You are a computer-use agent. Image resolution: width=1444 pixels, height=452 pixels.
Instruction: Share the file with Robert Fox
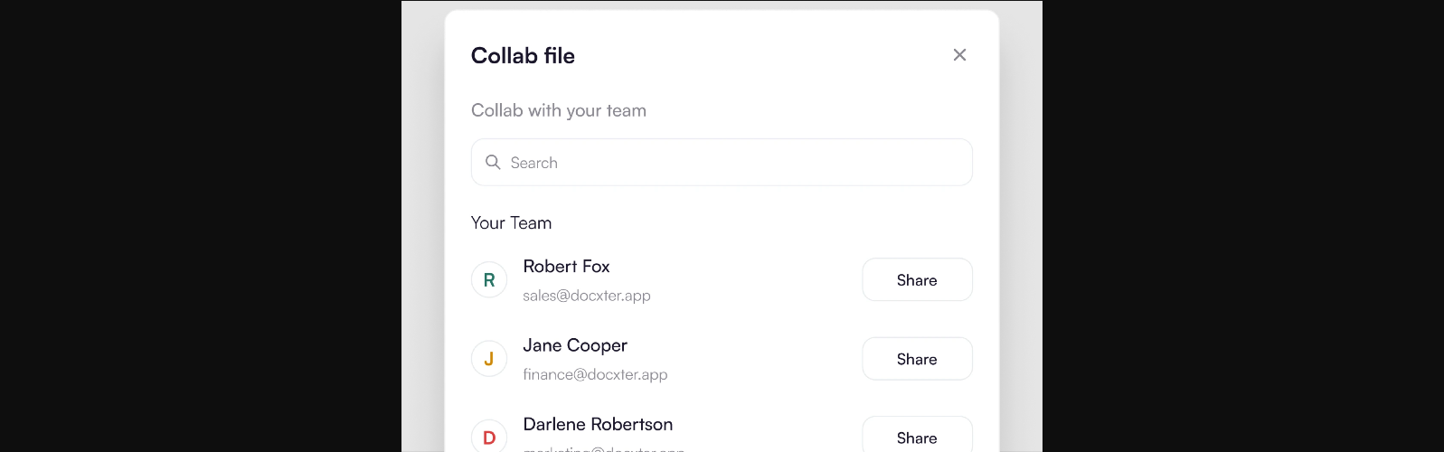pos(917,280)
